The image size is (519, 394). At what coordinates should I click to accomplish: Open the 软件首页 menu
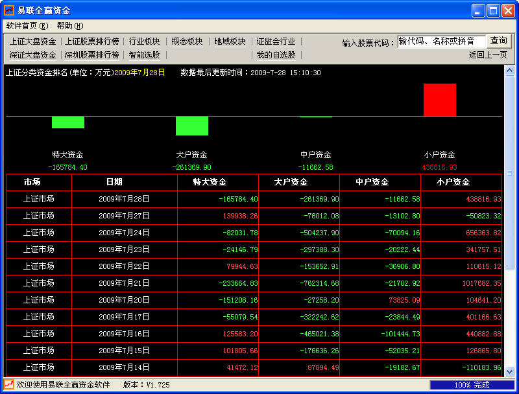[27, 26]
